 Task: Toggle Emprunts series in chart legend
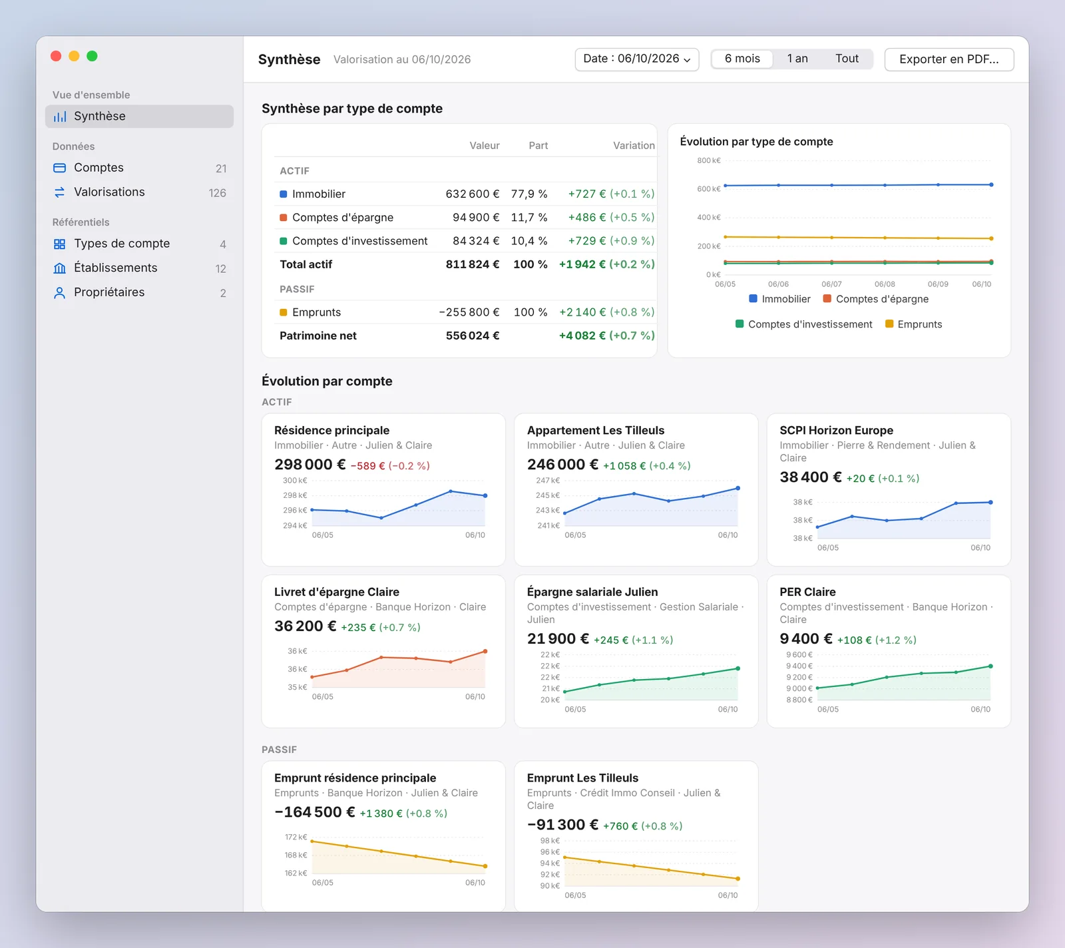(x=913, y=324)
